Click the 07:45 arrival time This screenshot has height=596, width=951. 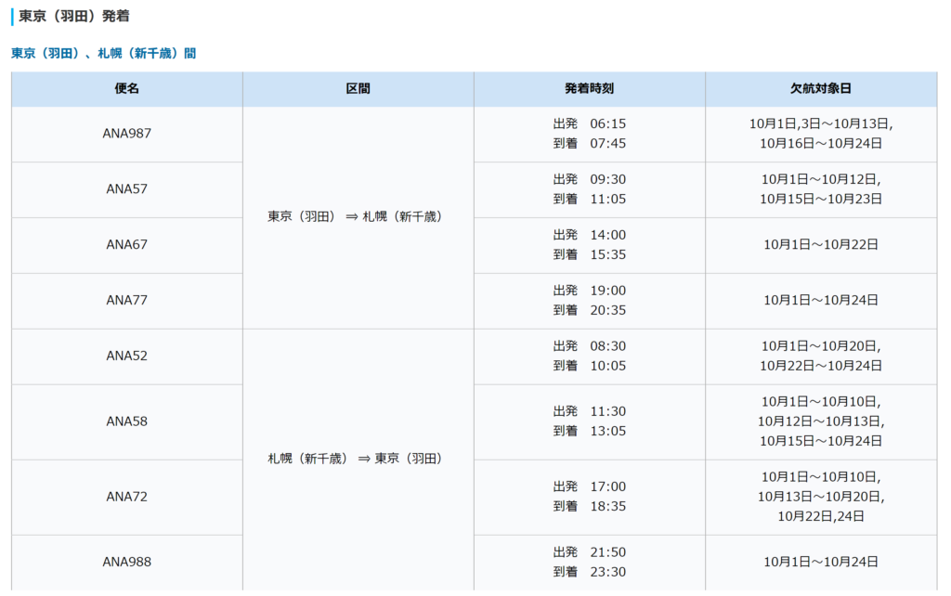(607, 144)
